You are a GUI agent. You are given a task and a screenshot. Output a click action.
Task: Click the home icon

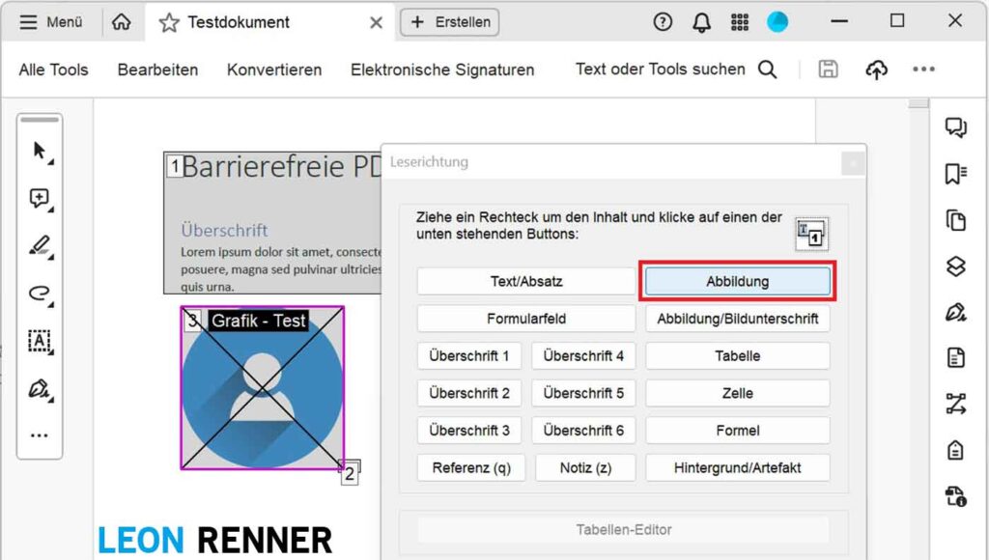[x=122, y=22]
